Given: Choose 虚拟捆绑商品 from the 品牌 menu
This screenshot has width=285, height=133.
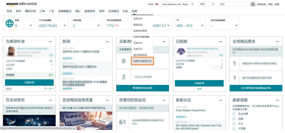Looking at the screenshot, I should tap(140, 55).
